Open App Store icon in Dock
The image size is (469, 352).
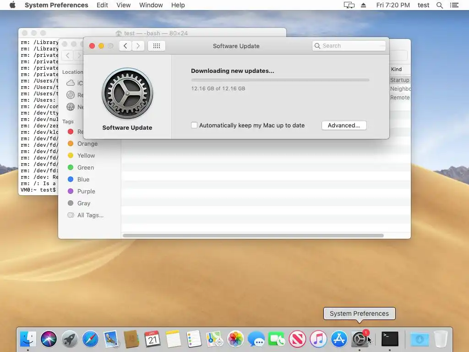tap(339, 339)
